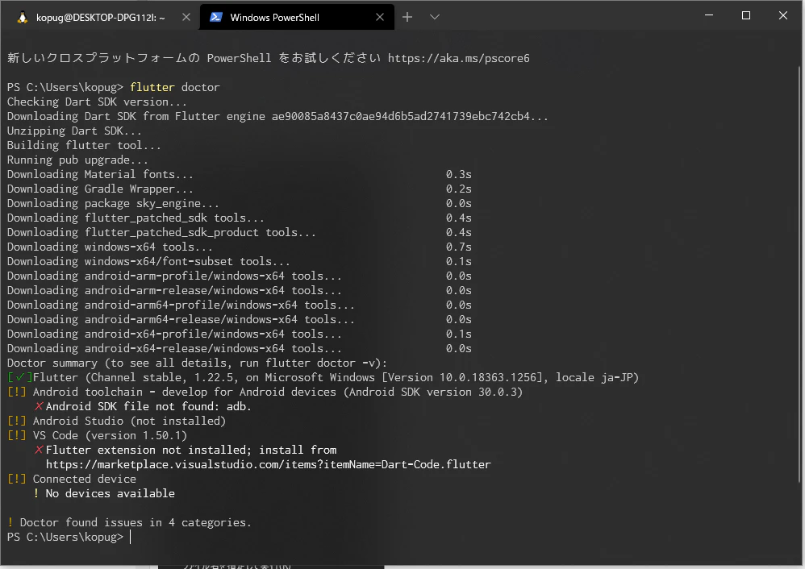The image size is (805, 569).
Task: Click 'Downloading windows-x64 tools...' line
Action: tap(110, 247)
